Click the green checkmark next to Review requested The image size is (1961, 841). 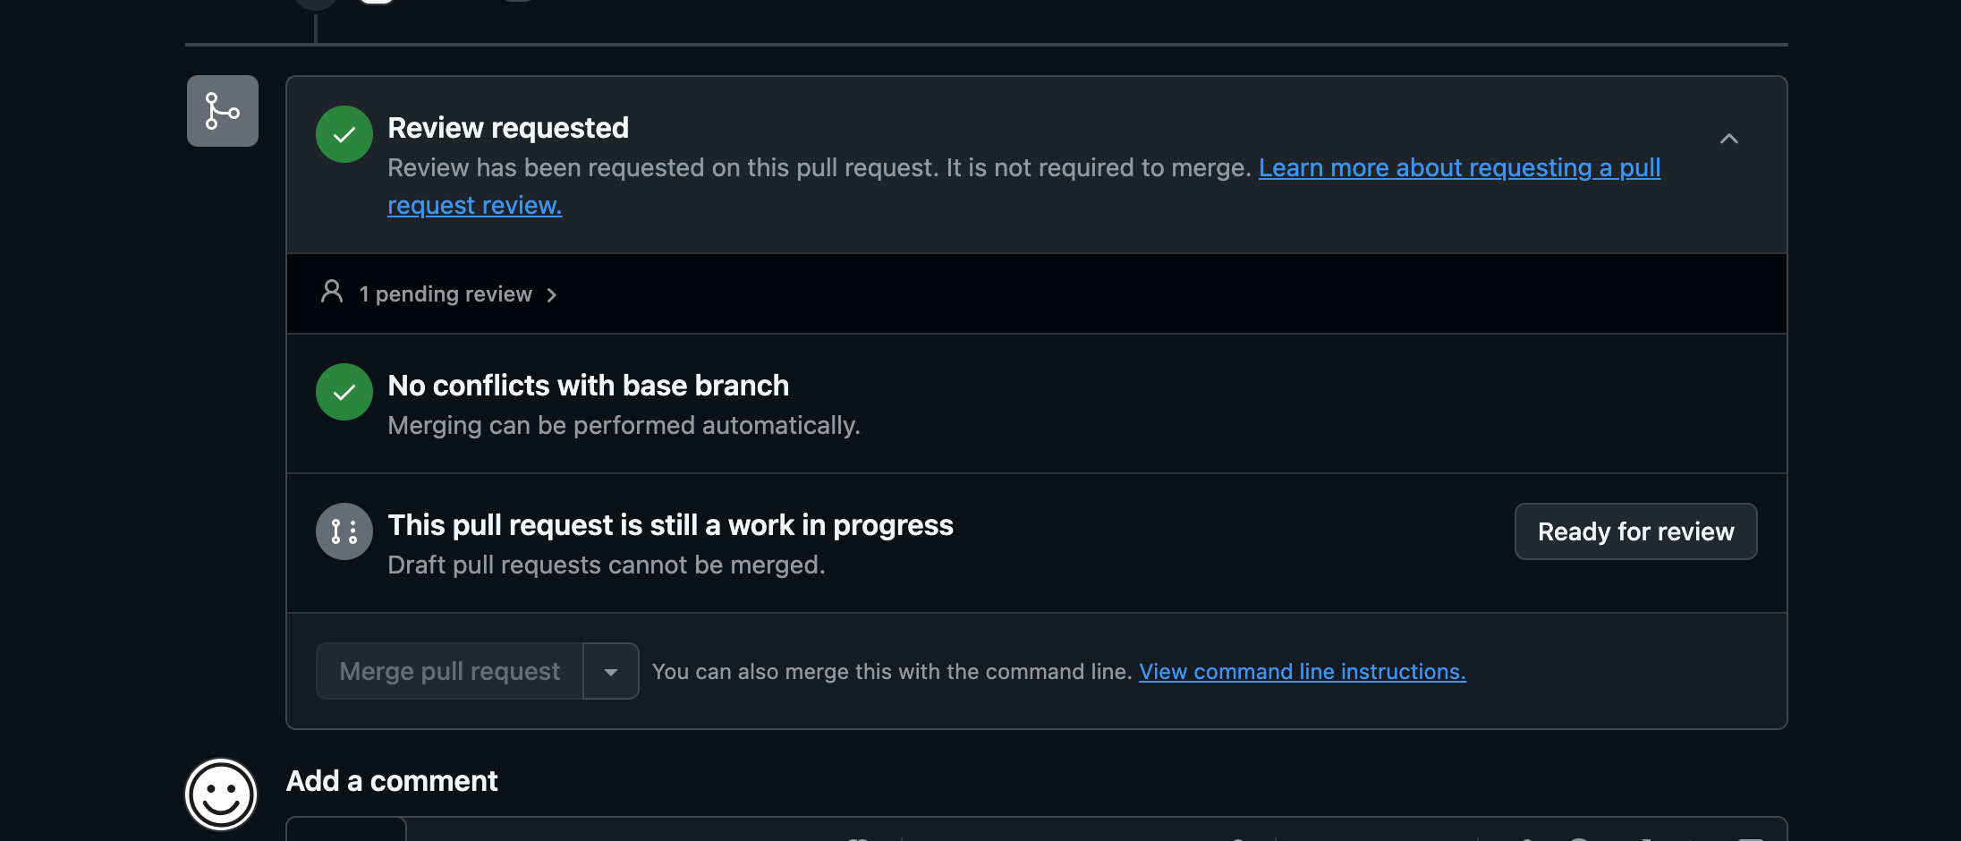coord(344,134)
